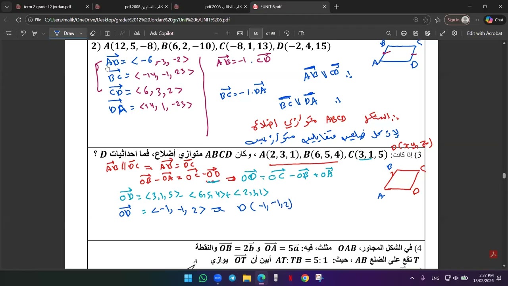This screenshot has width=508, height=286.
Task: Open Snipping Tool from the taskbar
Action: (319, 278)
